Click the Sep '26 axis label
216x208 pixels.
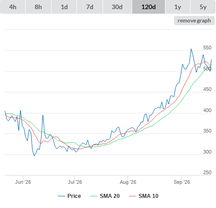(x=182, y=182)
